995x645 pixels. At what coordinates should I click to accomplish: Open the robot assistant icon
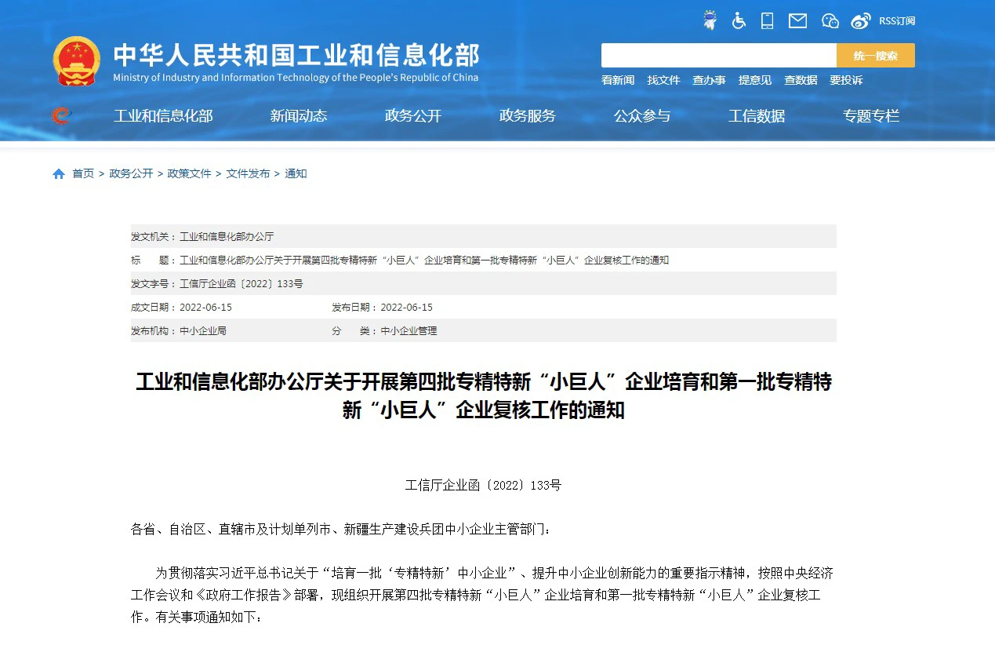coord(710,20)
